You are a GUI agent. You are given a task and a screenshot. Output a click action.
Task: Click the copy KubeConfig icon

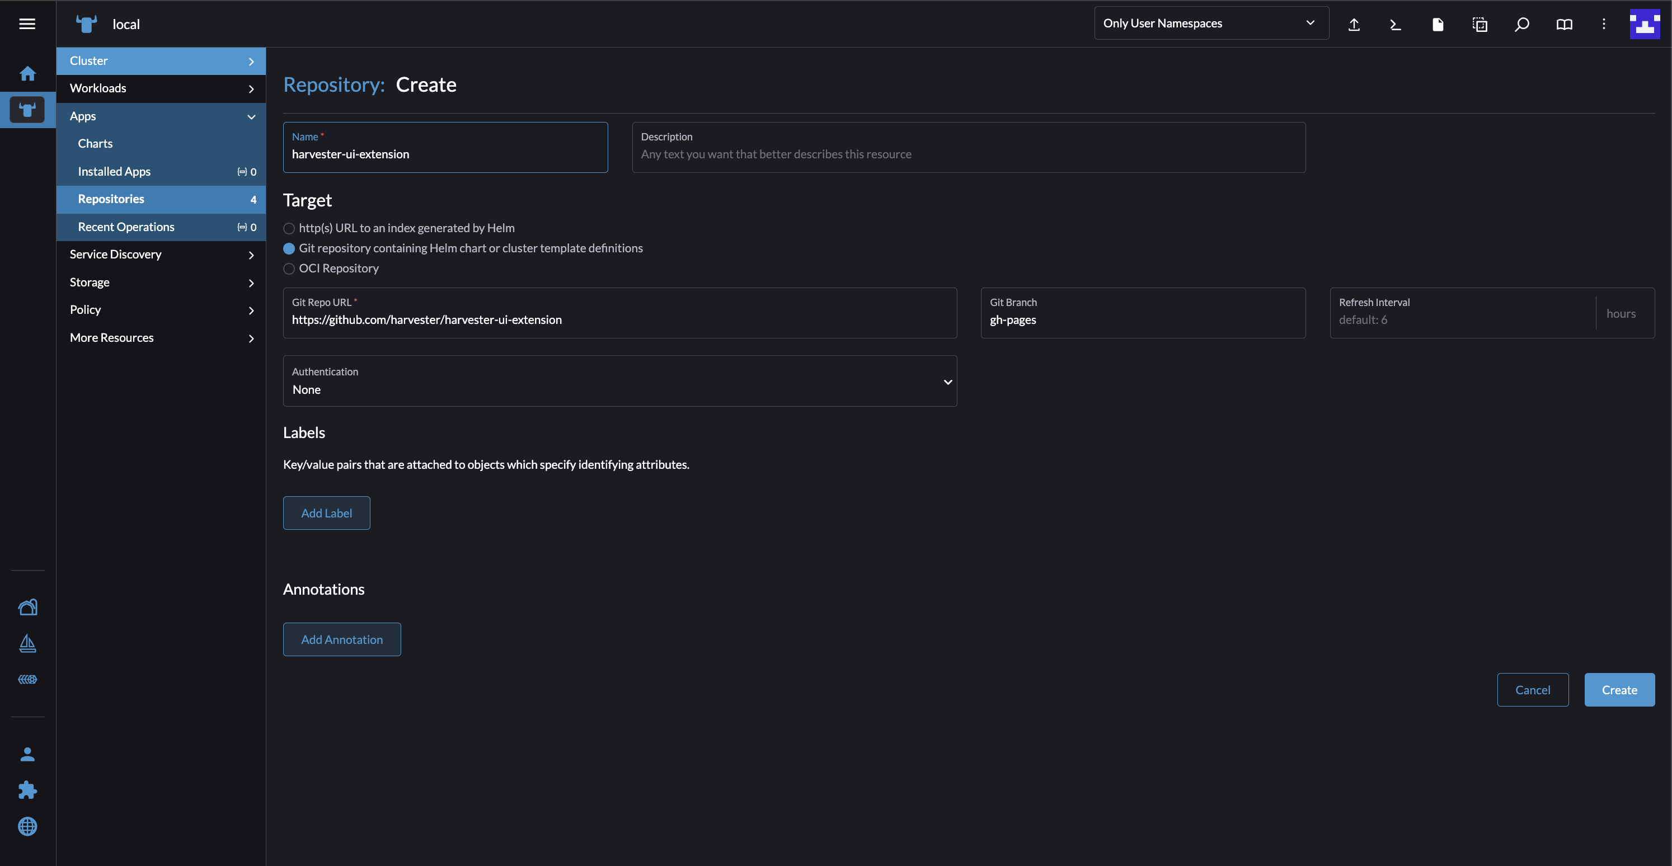click(x=1481, y=24)
